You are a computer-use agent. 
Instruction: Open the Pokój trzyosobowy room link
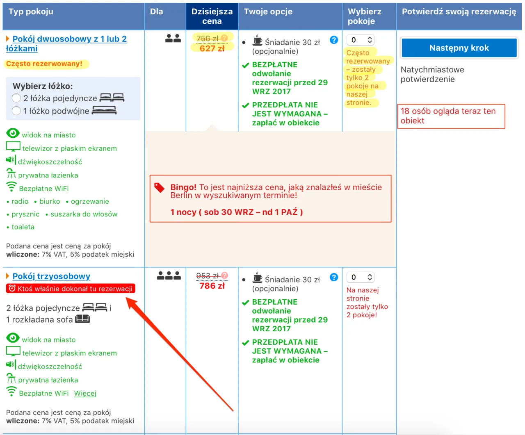[51, 276]
